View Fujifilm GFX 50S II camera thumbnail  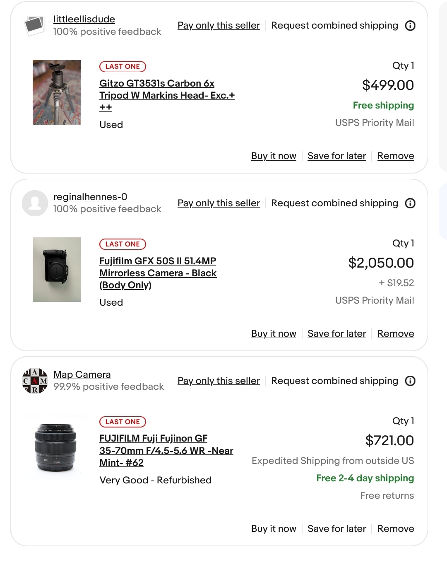coord(57,270)
